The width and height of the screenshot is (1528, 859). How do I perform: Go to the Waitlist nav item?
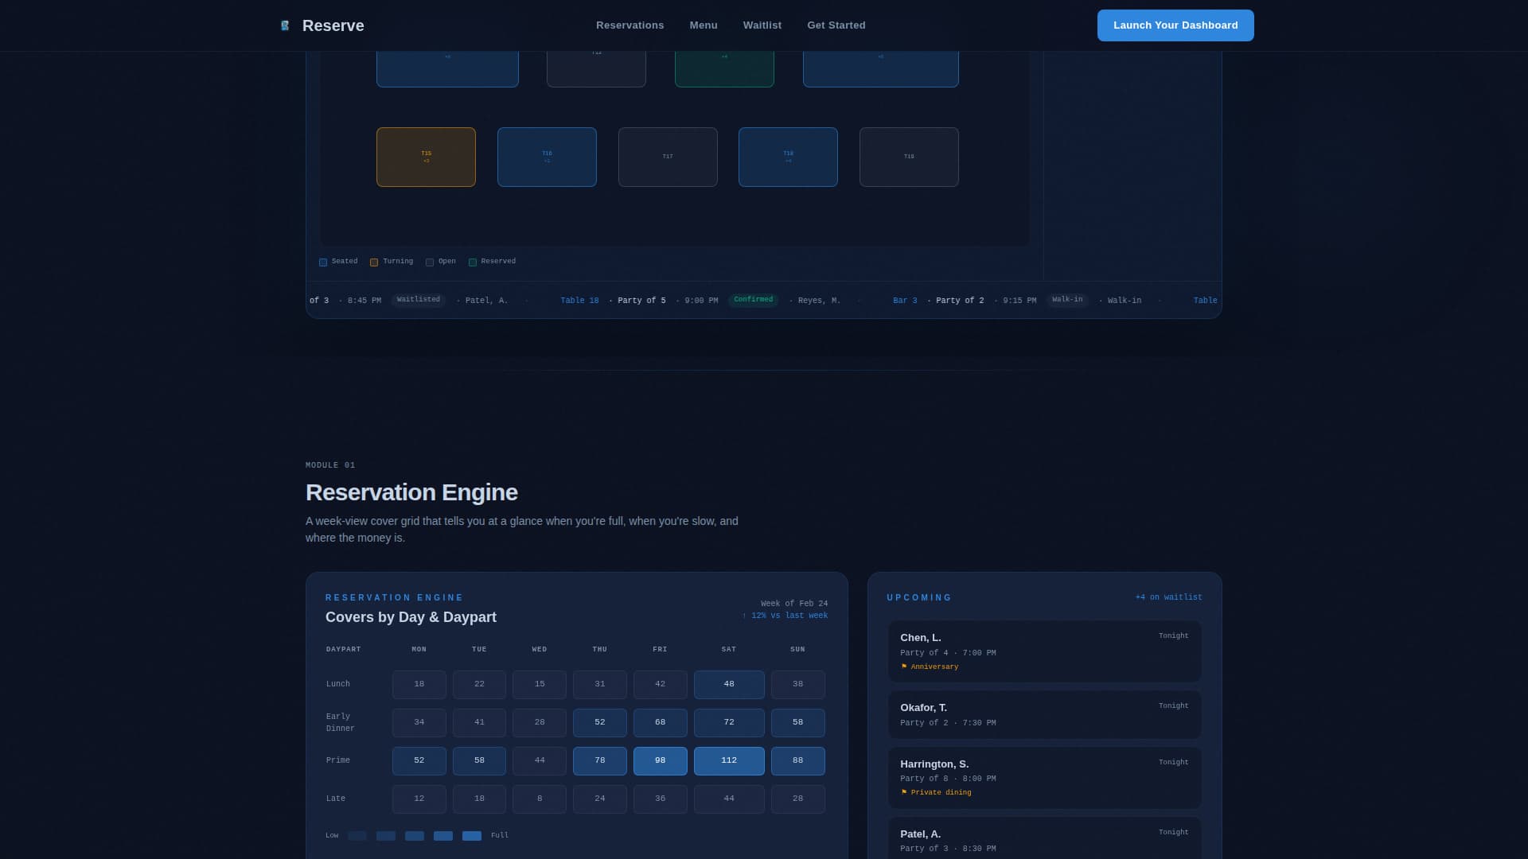pos(762,25)
